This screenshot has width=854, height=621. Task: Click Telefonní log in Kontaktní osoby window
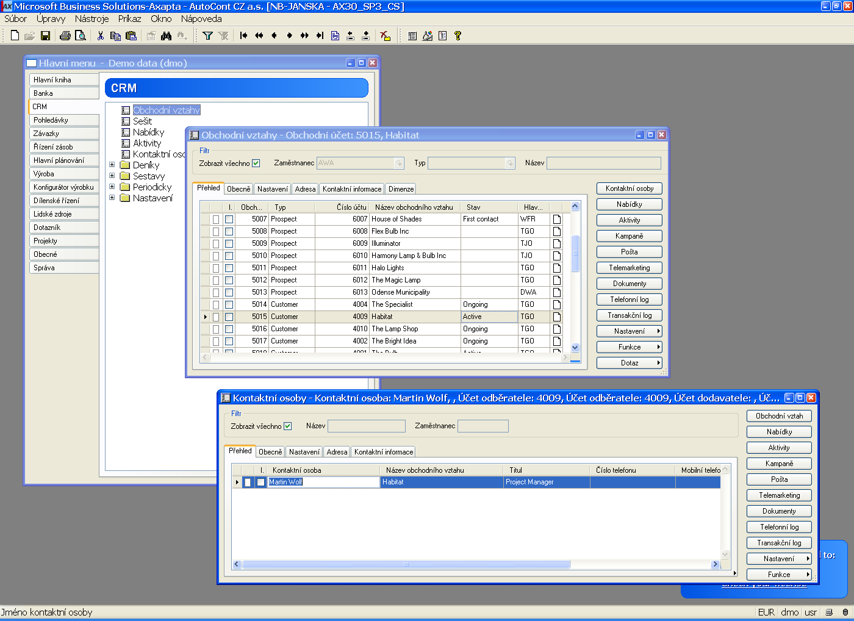(779, 527)
